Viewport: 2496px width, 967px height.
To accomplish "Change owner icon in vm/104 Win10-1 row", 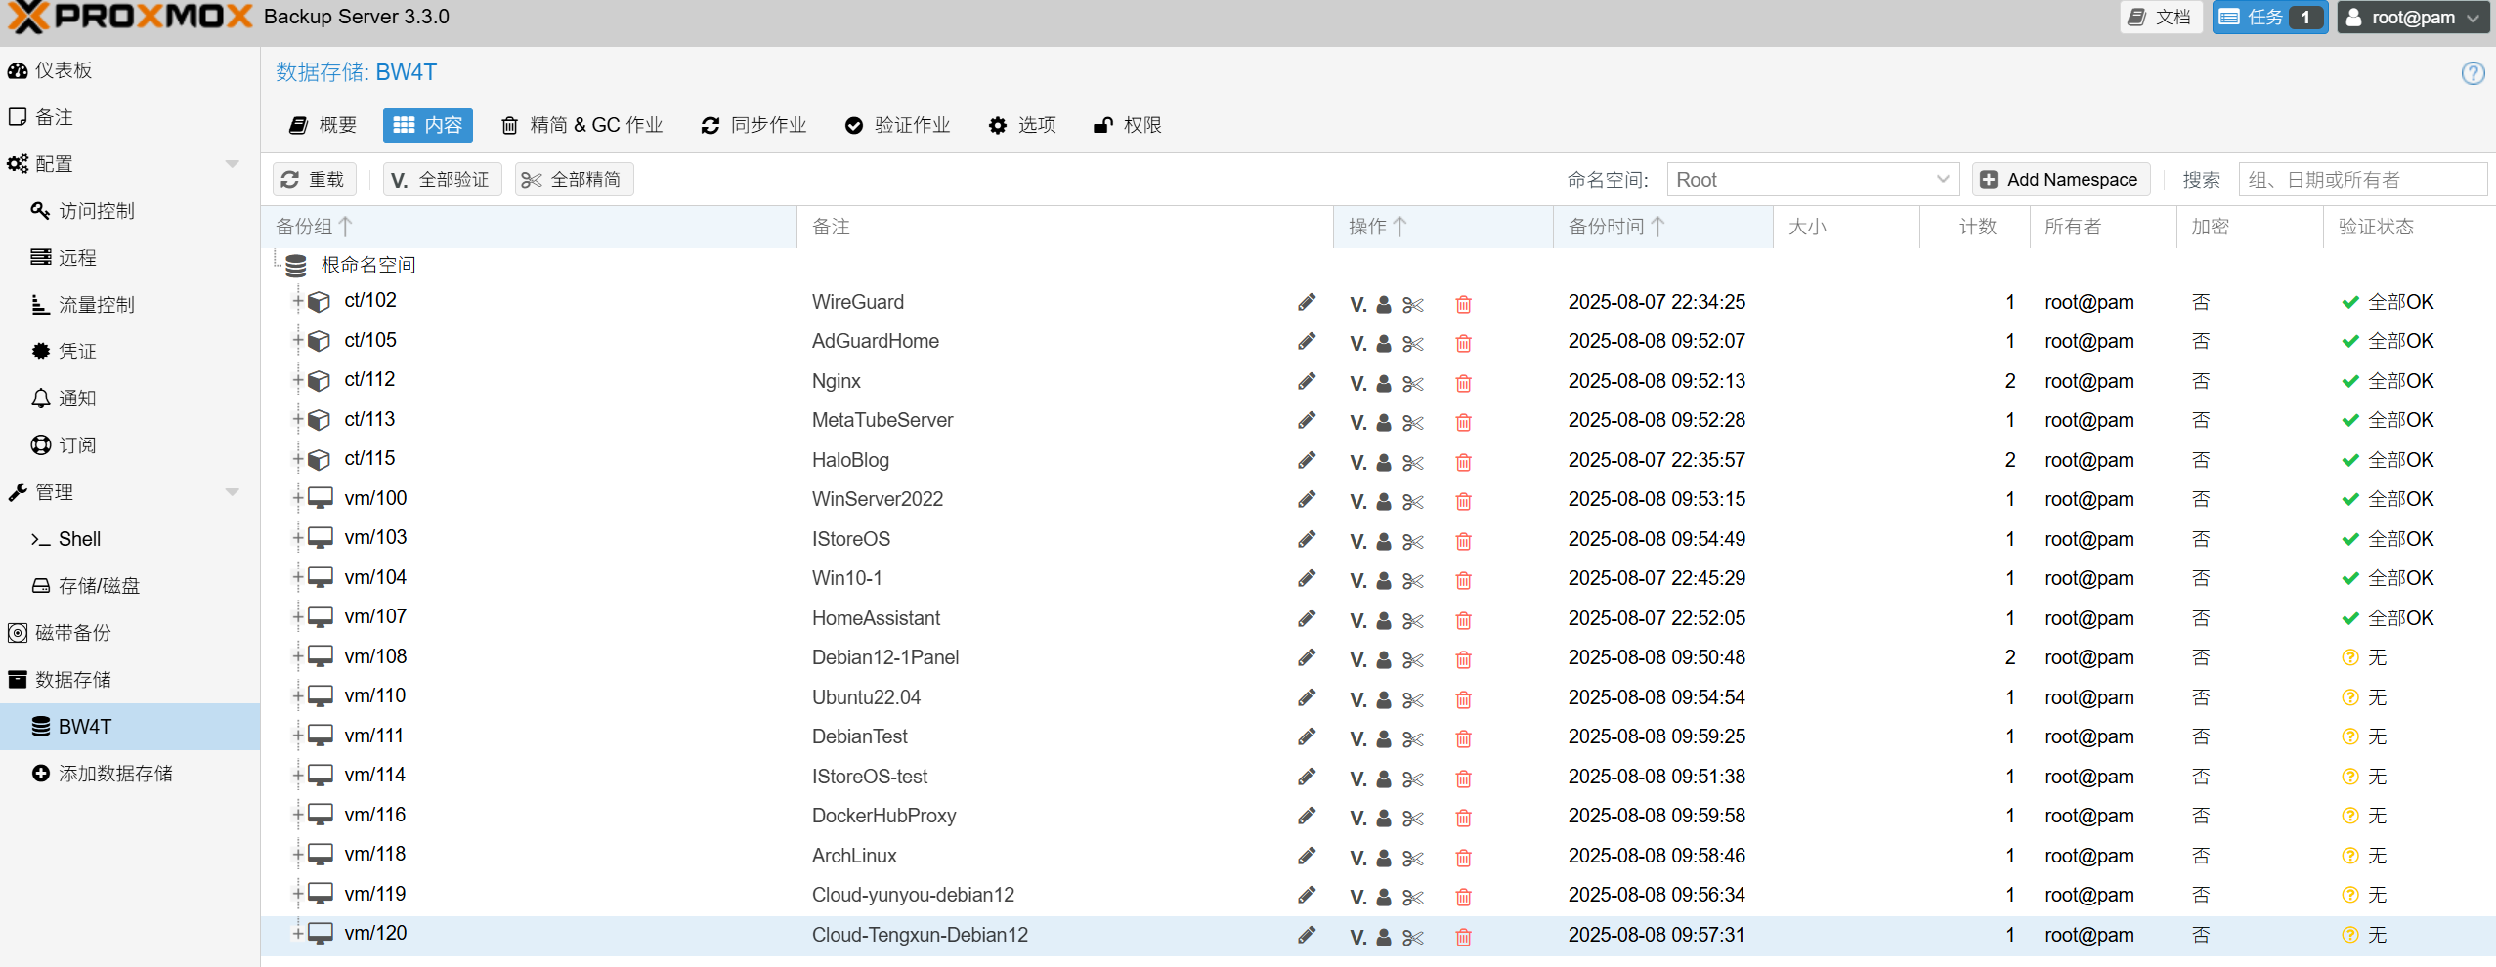I will pos(1384,581).
